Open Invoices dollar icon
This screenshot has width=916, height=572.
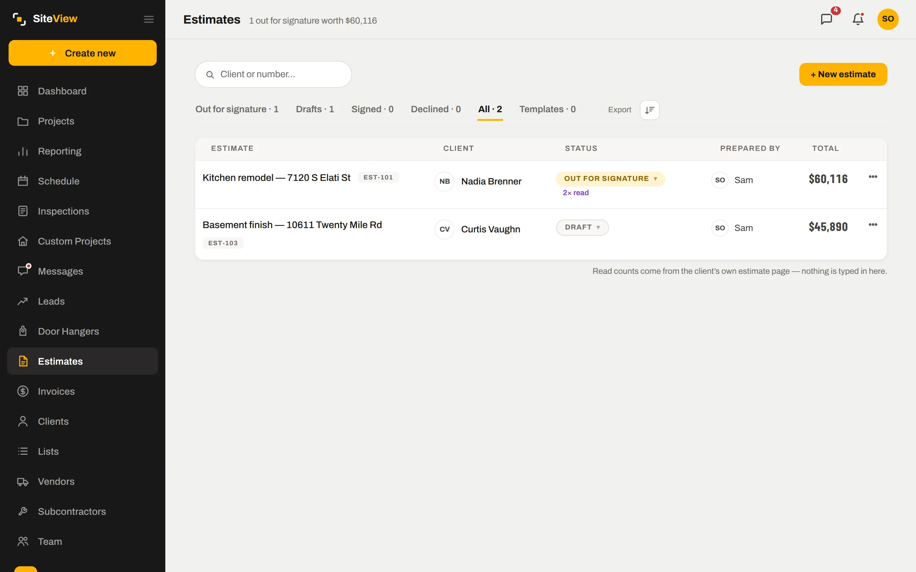[23, 391]
